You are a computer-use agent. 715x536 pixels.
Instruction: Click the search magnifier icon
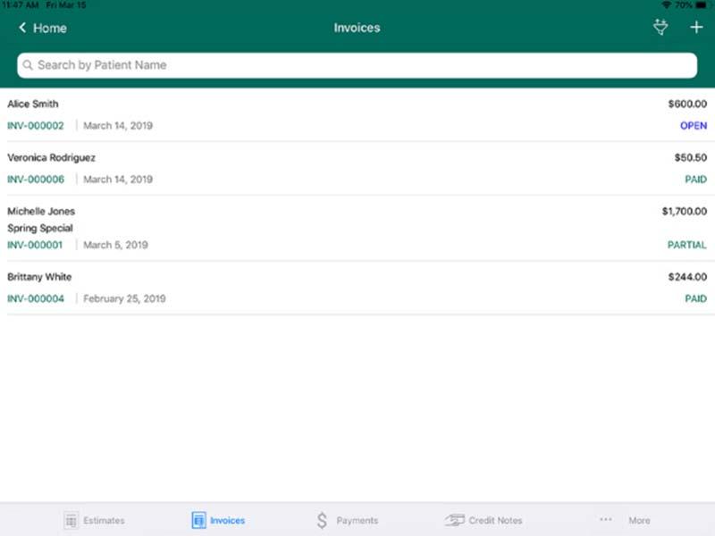tap(28, 65)
